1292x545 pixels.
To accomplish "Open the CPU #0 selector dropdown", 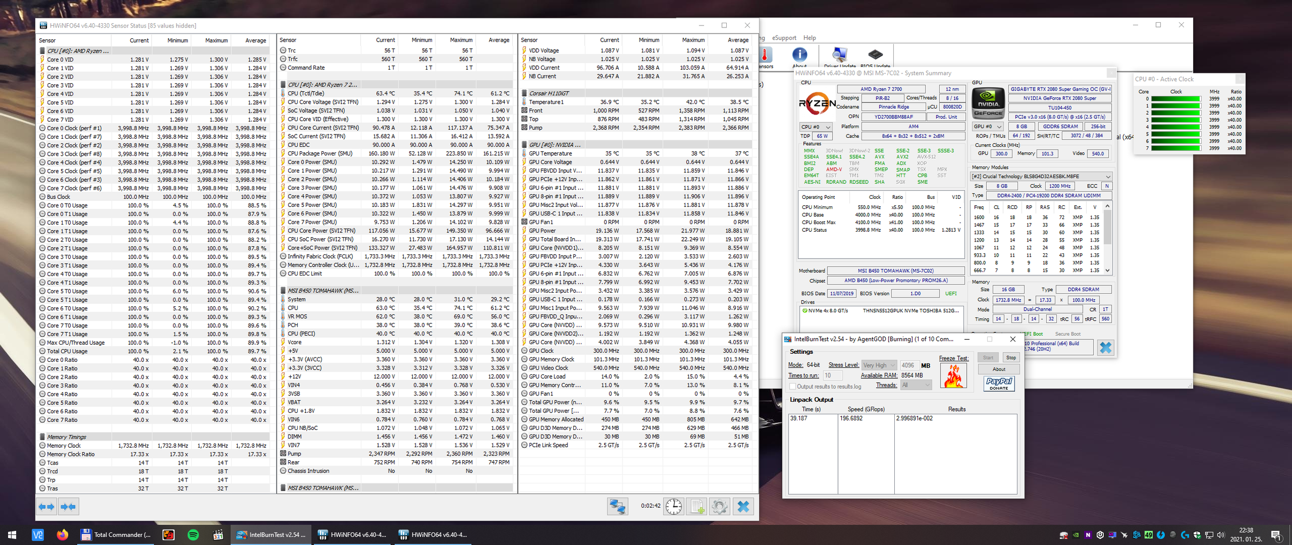I will pyautogui.click(x=816, y=127).
